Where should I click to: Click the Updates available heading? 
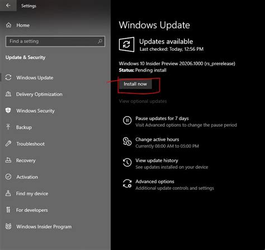pyautogui.click(x=166, y=41)
